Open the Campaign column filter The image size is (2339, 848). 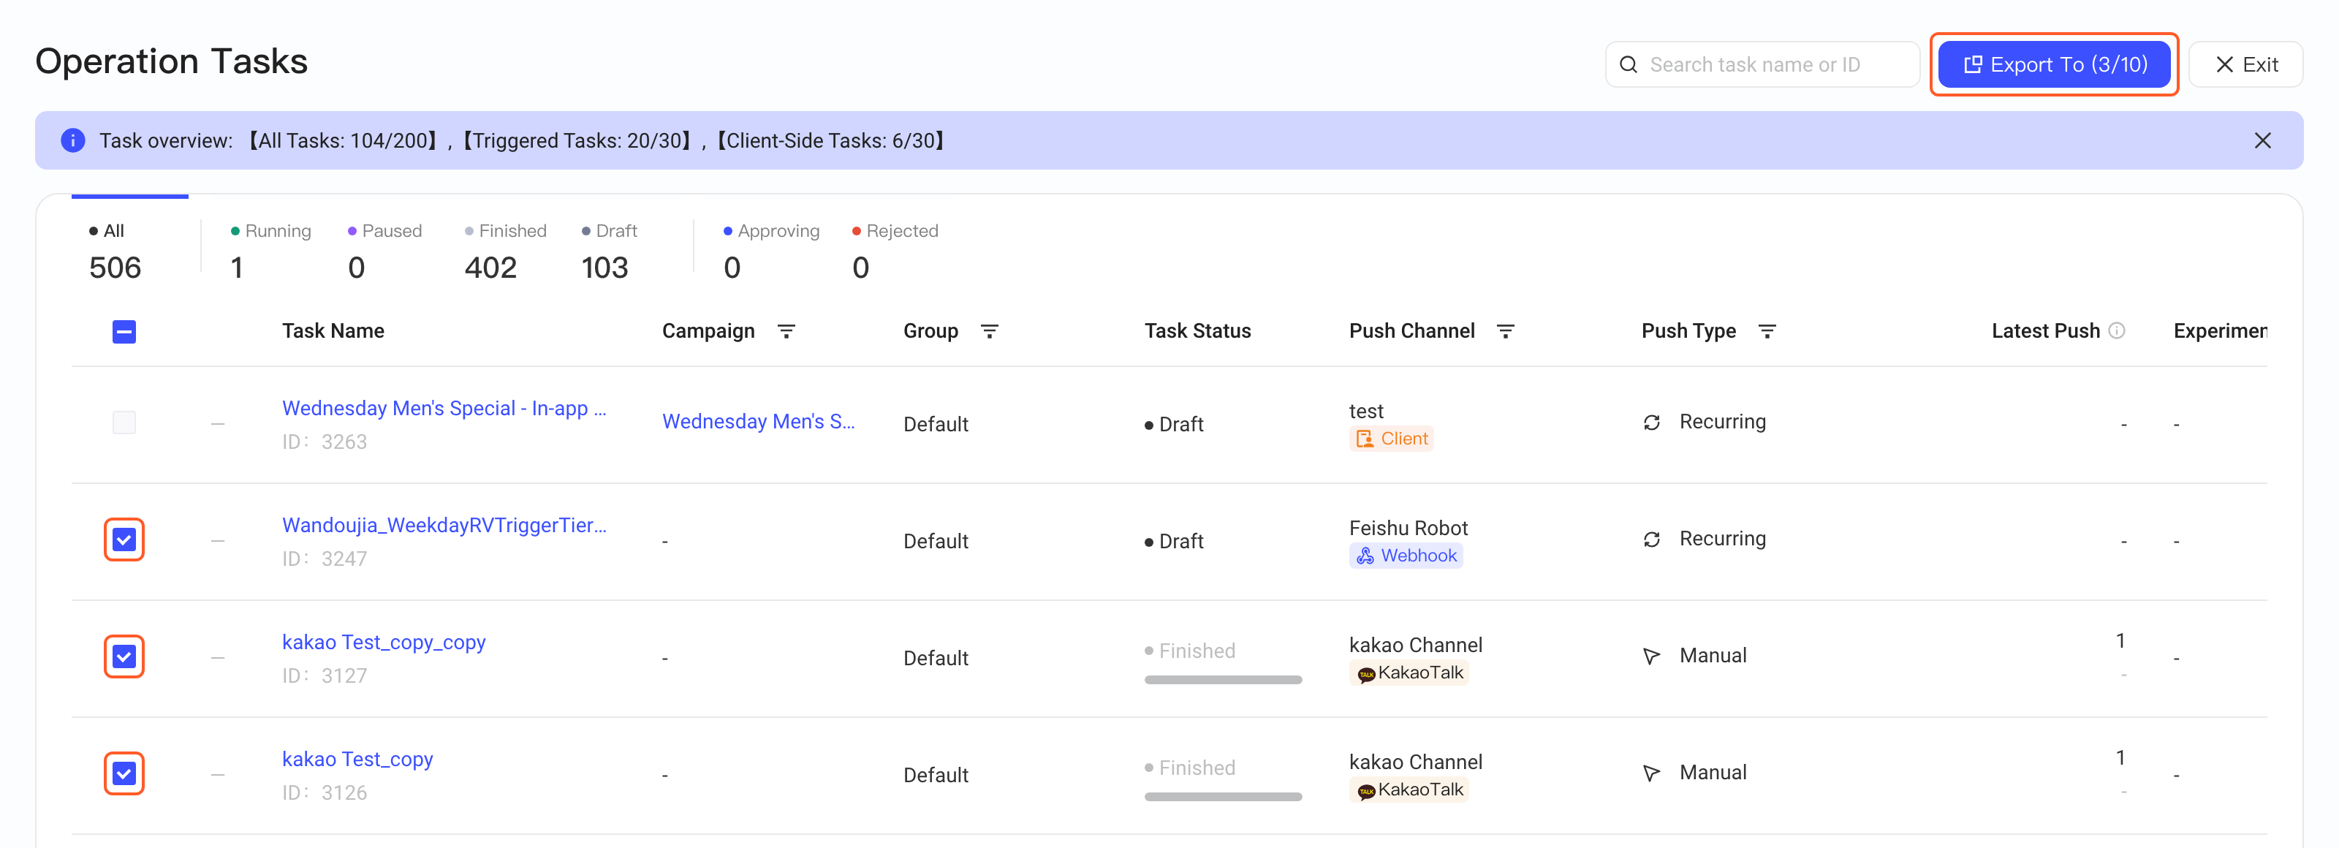pyautogui.click(x=786, y=331)
